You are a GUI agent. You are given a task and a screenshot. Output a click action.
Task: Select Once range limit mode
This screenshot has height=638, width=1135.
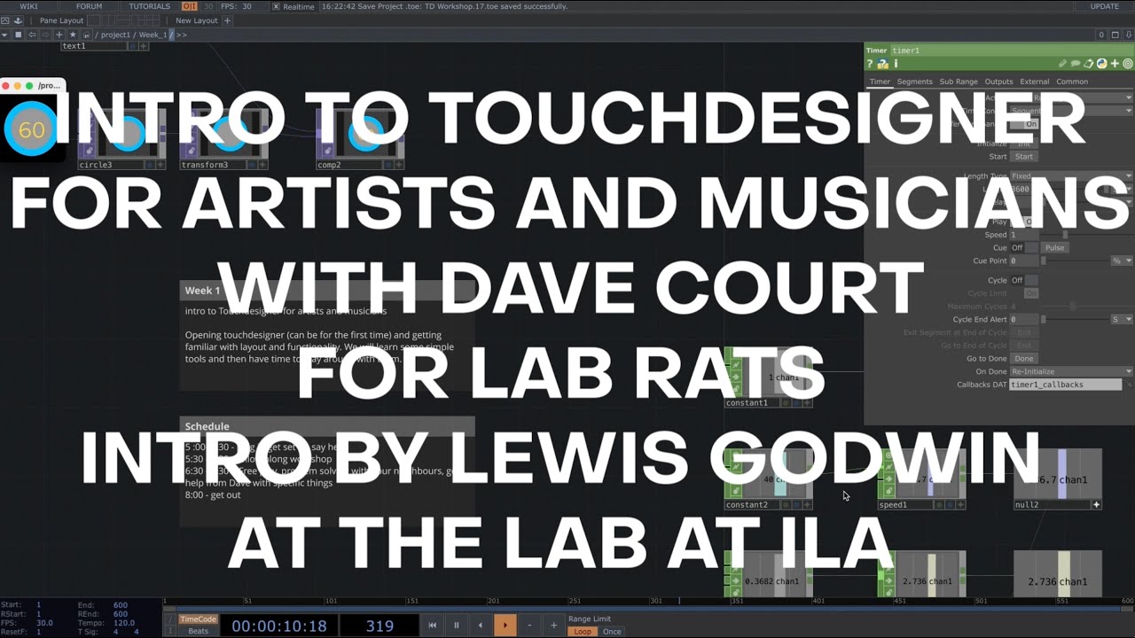612,631
